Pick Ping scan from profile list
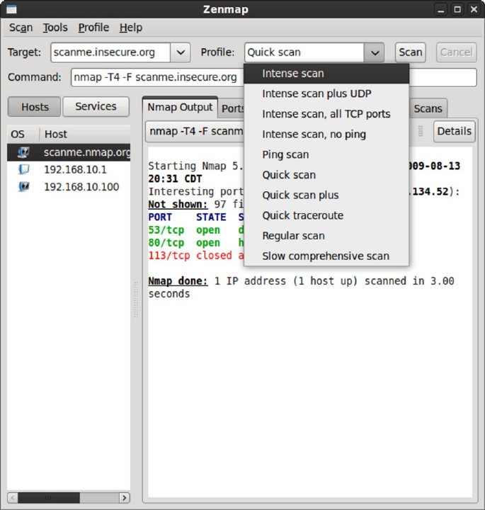 tap(326, 154)
